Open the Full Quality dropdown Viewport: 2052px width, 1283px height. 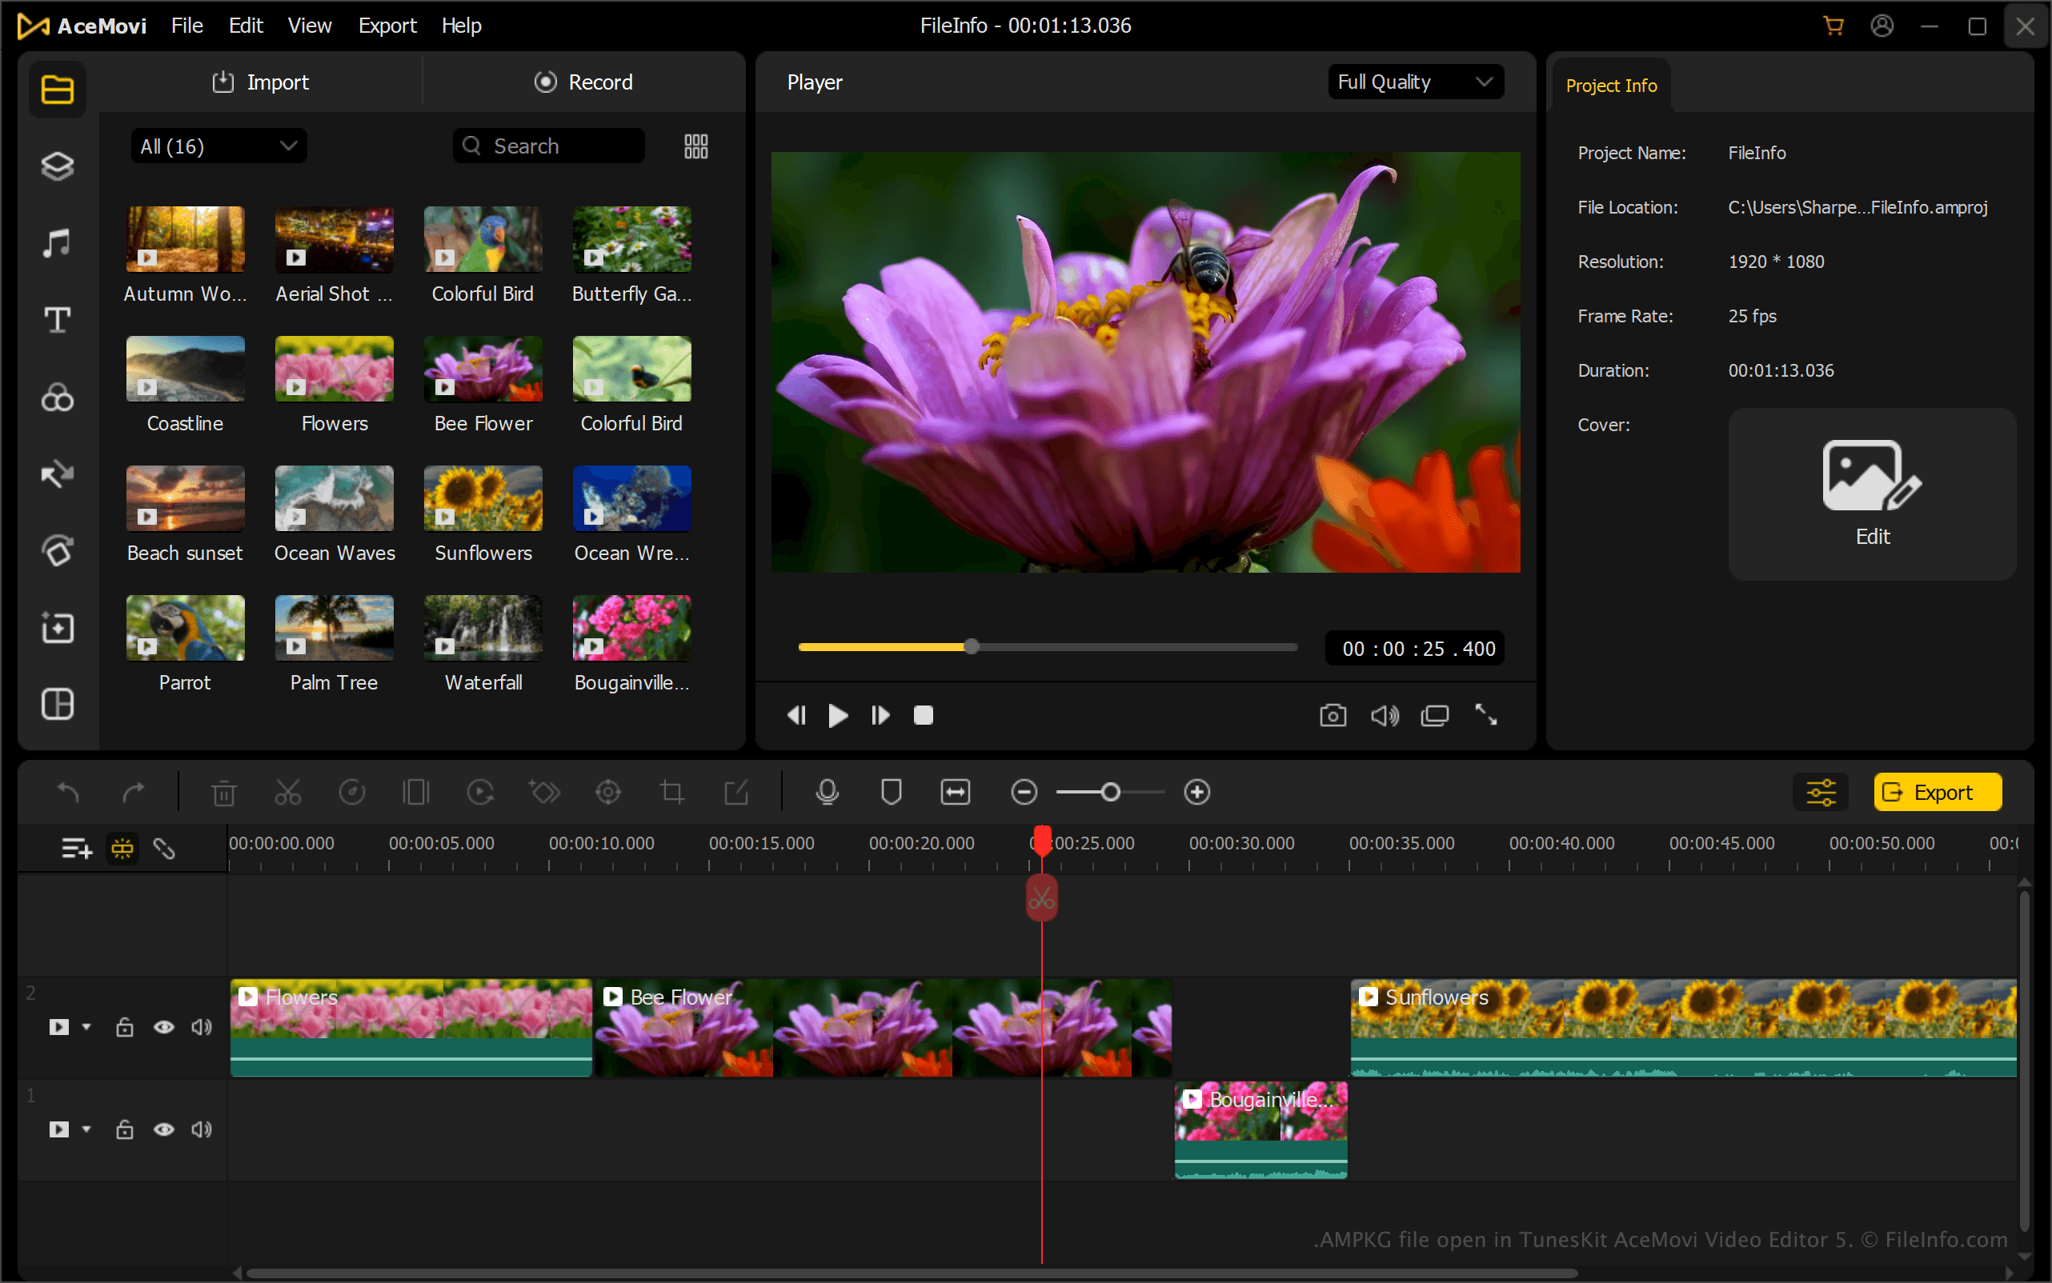pos(1414,82)
